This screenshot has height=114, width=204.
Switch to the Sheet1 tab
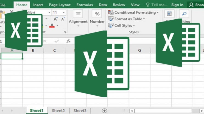coord(37,111)
